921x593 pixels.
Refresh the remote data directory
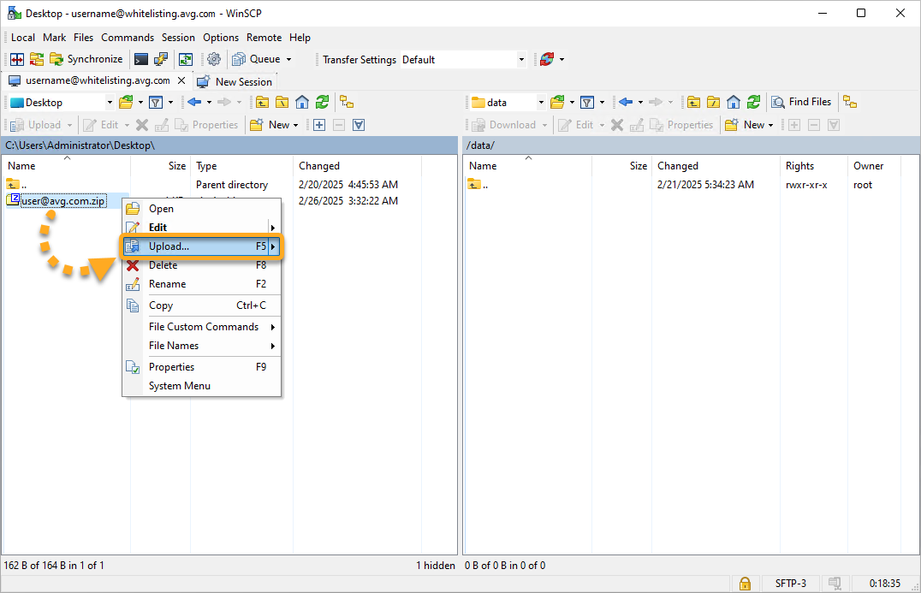(753, 102)
